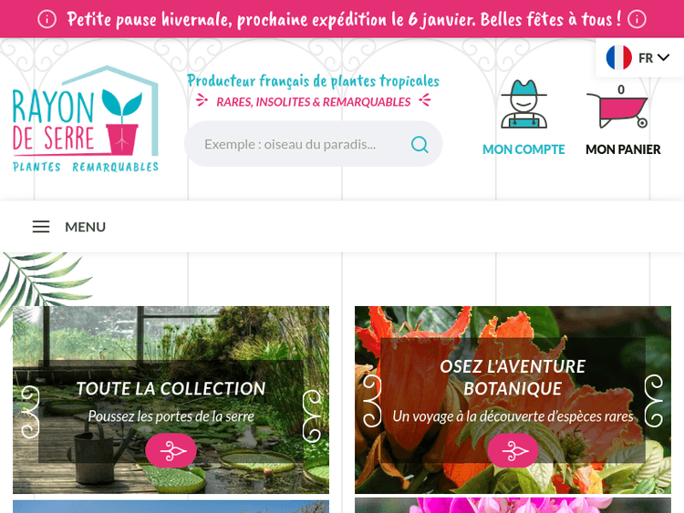This screenshot has width=684, height=513.
Task: Click the hamburger menu icon
Action: pyautogui.click(x=41, y=227)
